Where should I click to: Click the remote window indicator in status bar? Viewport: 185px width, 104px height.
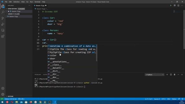(x=2, y=99)
